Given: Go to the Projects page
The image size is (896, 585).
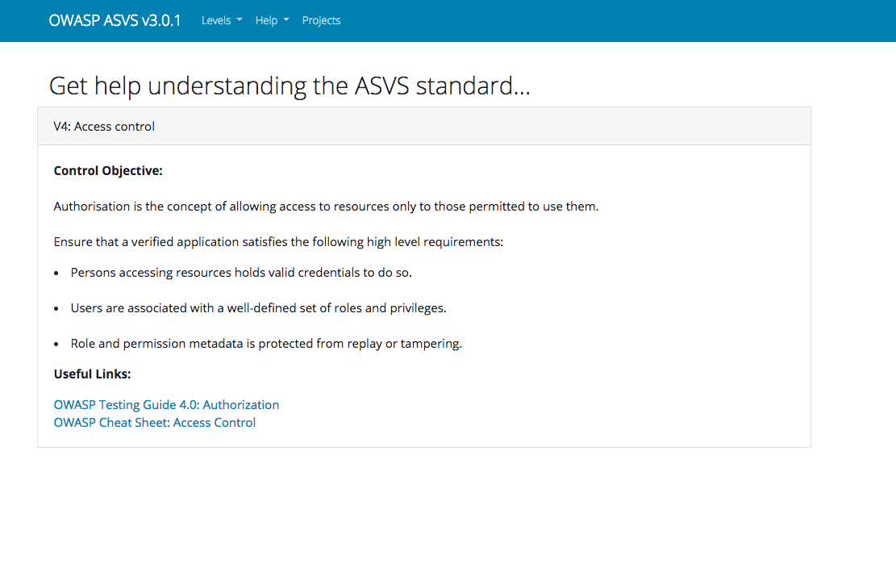Looking at the screenshot, I should point(321,21).
